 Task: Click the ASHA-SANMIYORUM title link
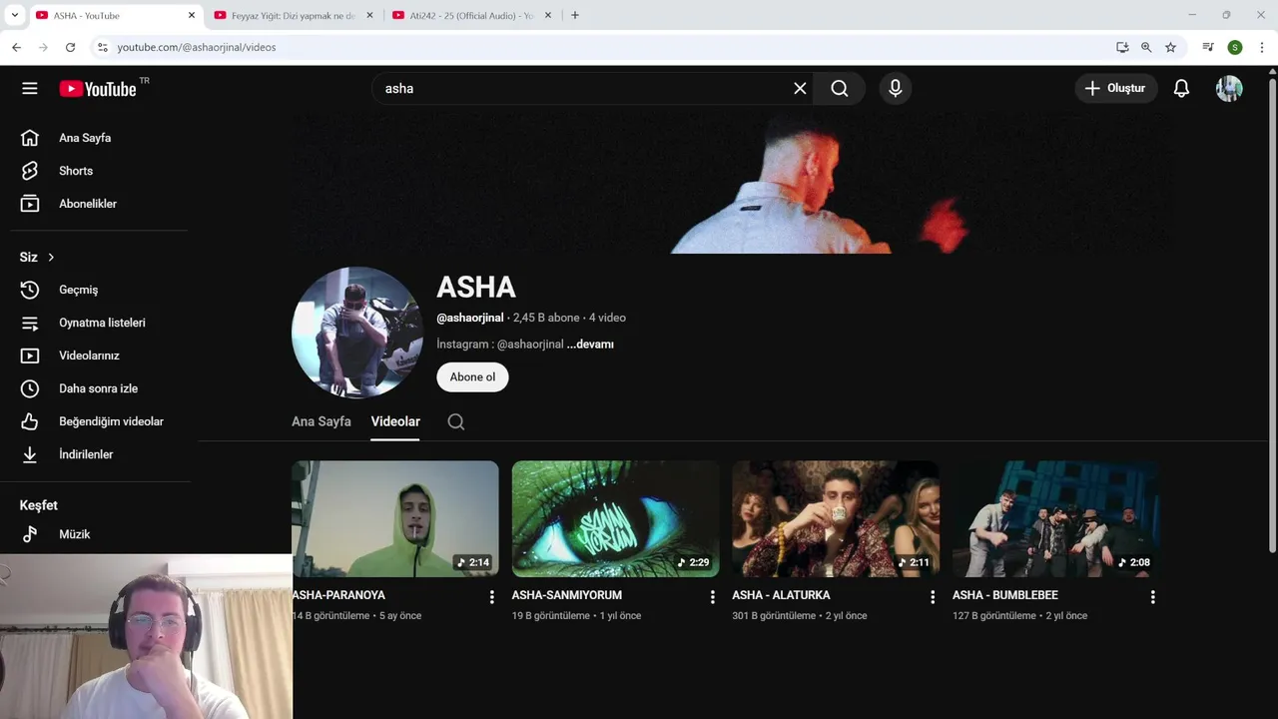coord(567,595)
